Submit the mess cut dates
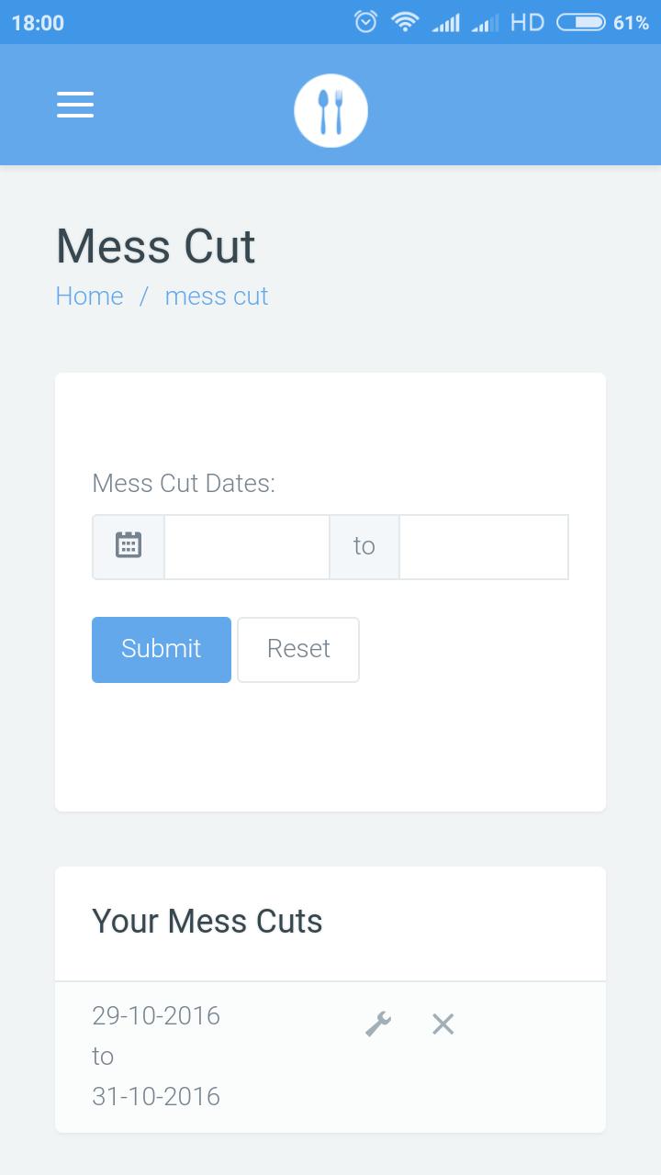Image resolution: width=661 pixels, height=1175 pixels. (x=162, y=649)
